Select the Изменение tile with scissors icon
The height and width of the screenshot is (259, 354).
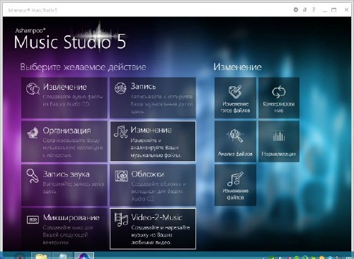tap(153, 142)
